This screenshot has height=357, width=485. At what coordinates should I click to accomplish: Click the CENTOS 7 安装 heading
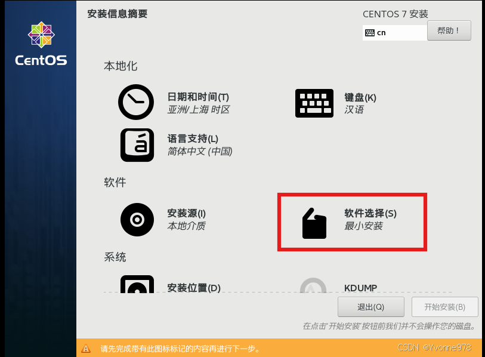(x=396, y=14)
